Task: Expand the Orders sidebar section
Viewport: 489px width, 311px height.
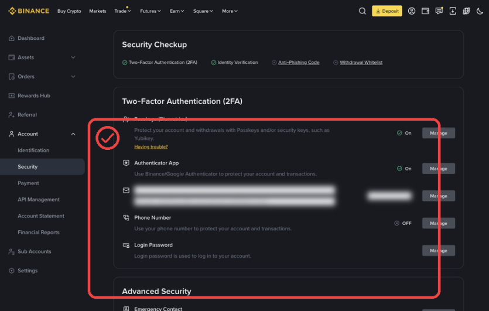Action: point(73,76)
